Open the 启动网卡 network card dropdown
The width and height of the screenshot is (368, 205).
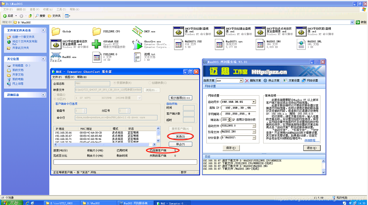(x=254, y=102)
